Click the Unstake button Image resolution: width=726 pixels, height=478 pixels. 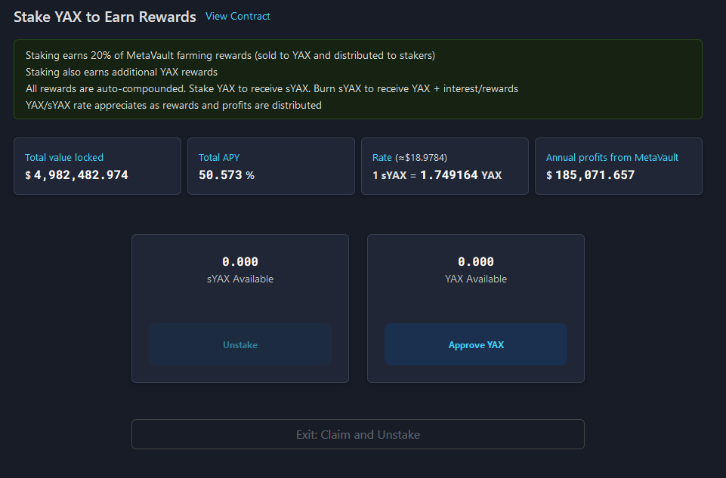tap(240, 345)
